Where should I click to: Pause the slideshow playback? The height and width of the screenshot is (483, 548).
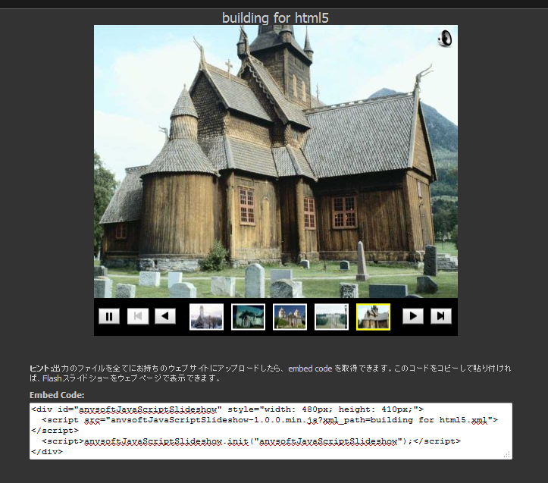click(x=109, y=316)
